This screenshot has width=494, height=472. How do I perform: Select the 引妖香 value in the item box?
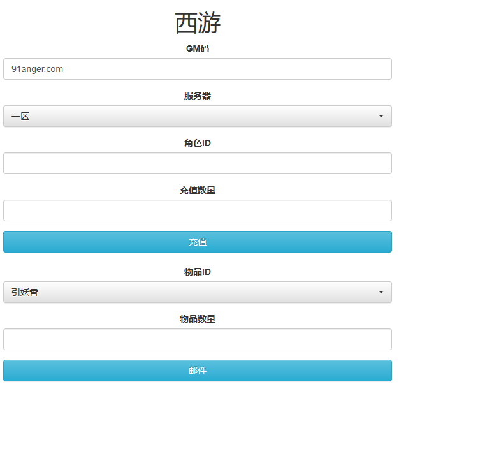tap(25, 292)
